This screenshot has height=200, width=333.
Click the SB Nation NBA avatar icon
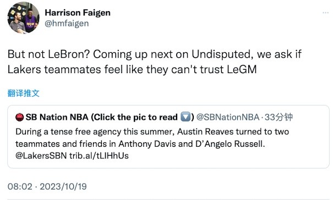[x=19, y=117]
